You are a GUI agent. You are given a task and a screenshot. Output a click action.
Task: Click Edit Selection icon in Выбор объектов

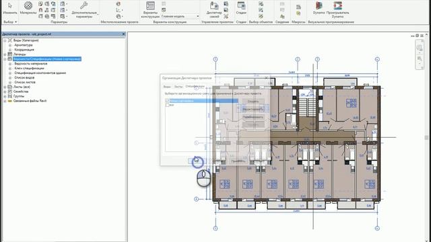coord(261,16)
